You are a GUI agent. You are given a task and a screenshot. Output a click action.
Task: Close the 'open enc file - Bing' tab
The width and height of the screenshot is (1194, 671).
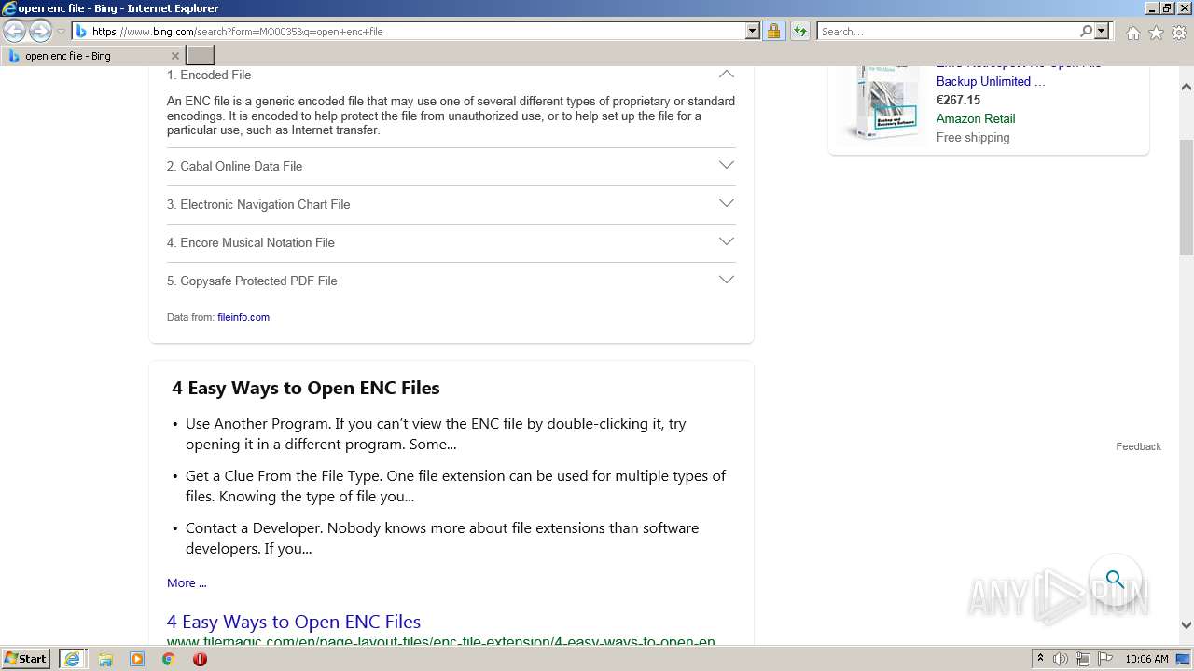click(x=174, y=56)
